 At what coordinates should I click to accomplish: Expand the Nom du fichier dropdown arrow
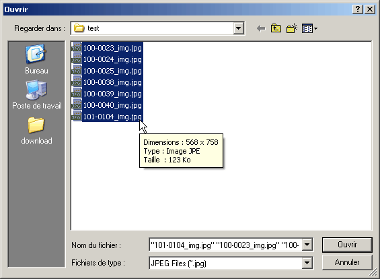(x=307, y=245)
